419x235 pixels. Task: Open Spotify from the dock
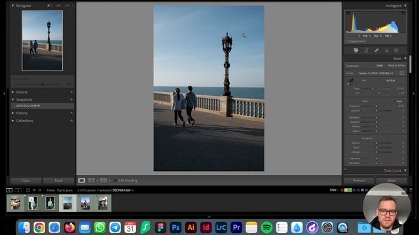coord(266,228)
